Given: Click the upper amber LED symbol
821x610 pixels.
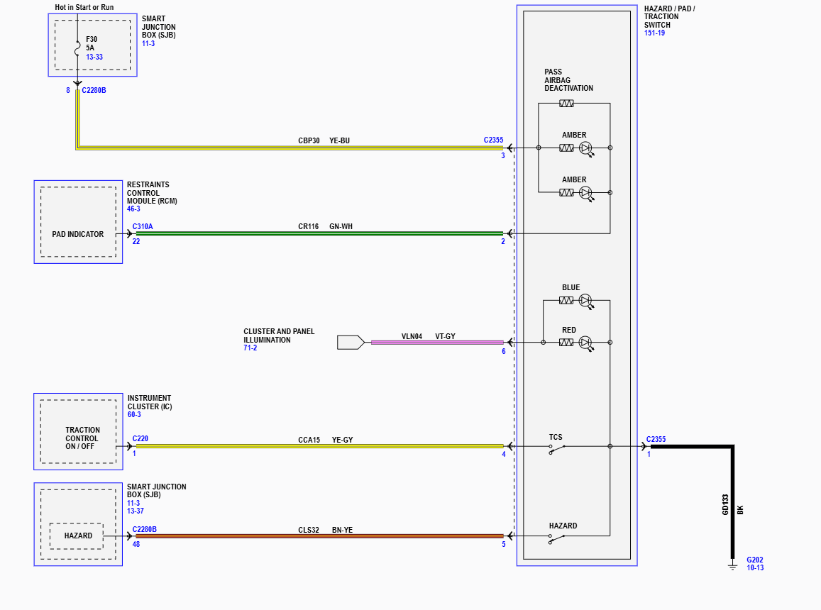Looking at the screenshot, I should [585, 148].
